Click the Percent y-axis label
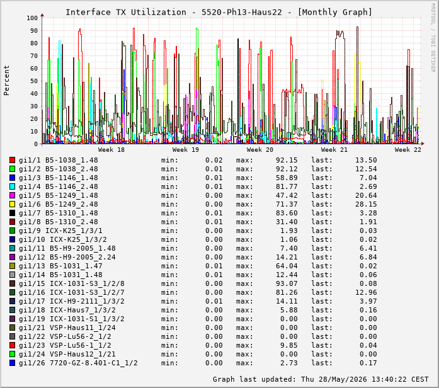This screenshot has width=439, height=388. point(6,81)
